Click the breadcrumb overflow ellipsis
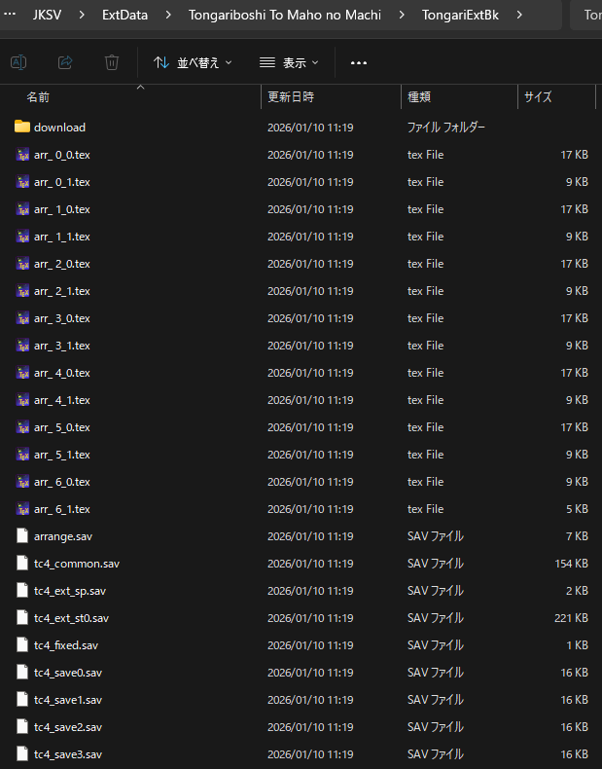Screen dimensions: 602x769 click(10, 14)
